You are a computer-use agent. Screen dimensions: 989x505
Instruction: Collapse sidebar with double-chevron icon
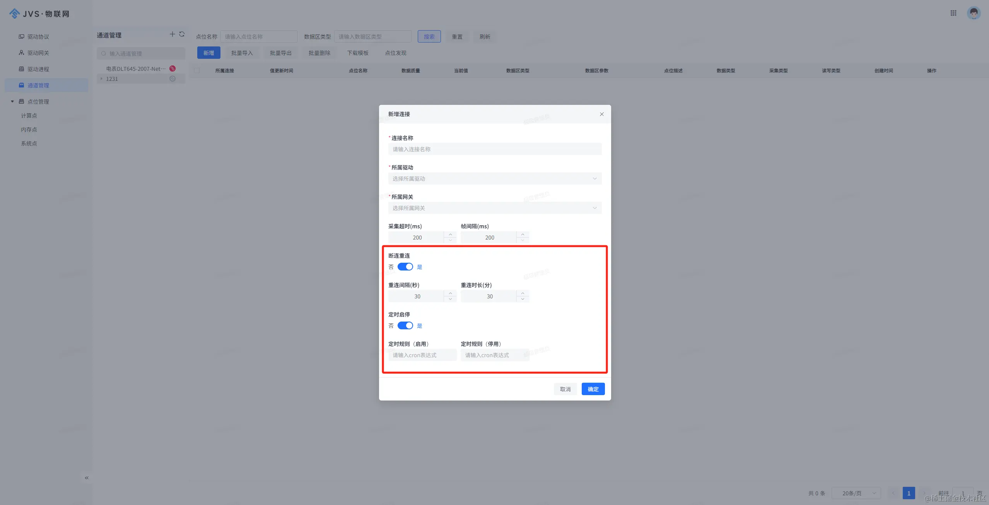87,478
